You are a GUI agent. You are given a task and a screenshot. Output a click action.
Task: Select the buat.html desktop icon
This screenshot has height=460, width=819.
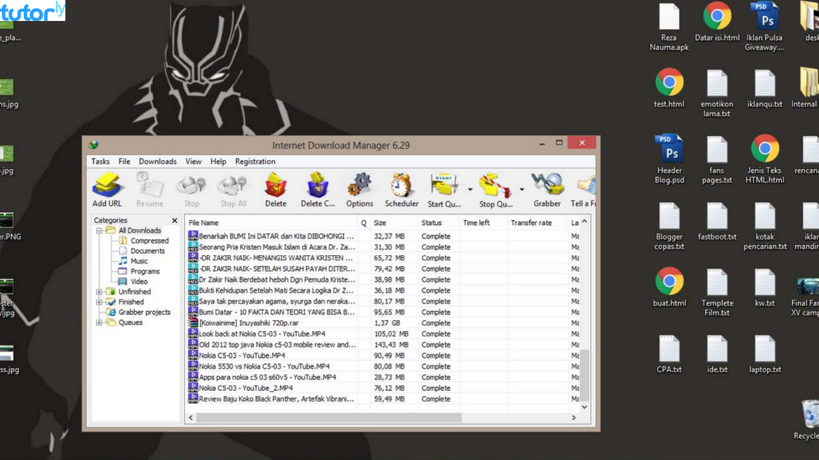click(x=669, y=288)
